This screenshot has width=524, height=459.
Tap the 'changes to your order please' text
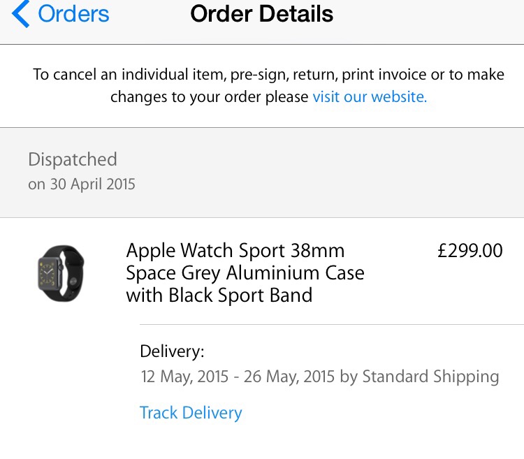210,97
